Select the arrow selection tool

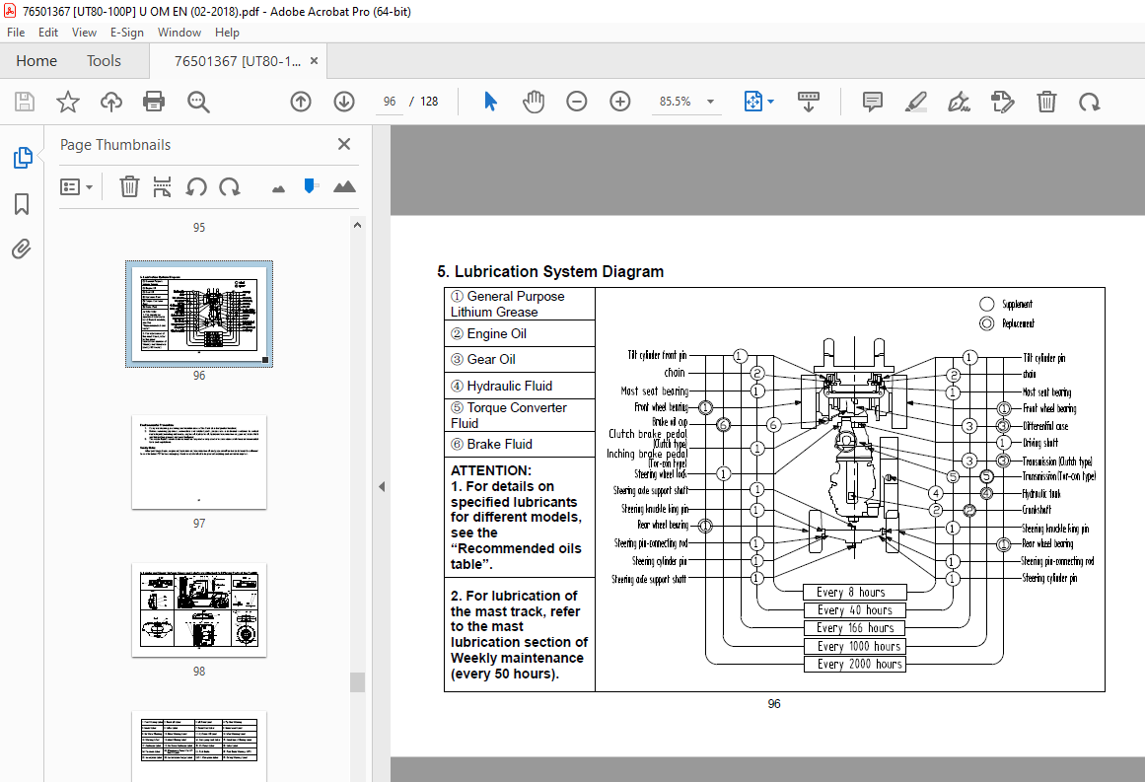point(490,102)
